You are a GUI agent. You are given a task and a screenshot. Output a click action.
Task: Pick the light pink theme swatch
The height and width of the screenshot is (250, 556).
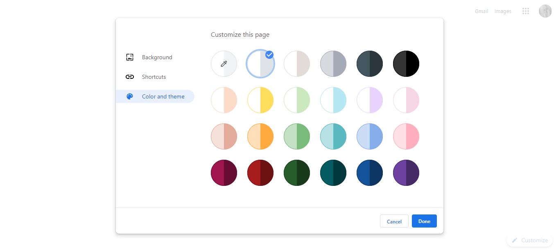(406, 100)
